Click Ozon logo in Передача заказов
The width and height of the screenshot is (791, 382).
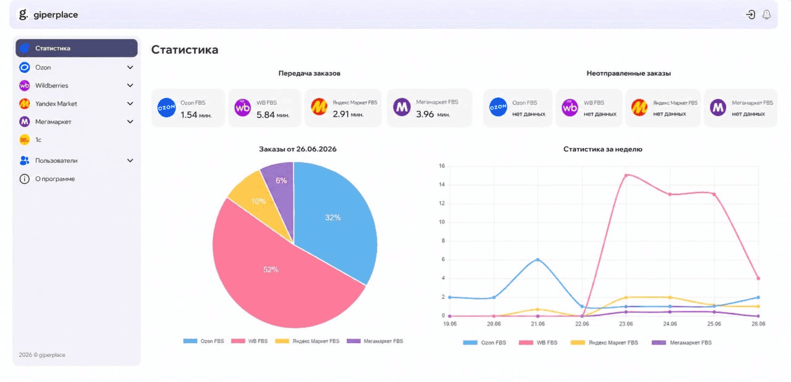click(167, 107)
